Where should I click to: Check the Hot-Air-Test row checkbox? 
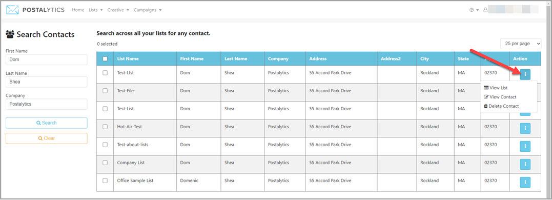tap(105, 127)
